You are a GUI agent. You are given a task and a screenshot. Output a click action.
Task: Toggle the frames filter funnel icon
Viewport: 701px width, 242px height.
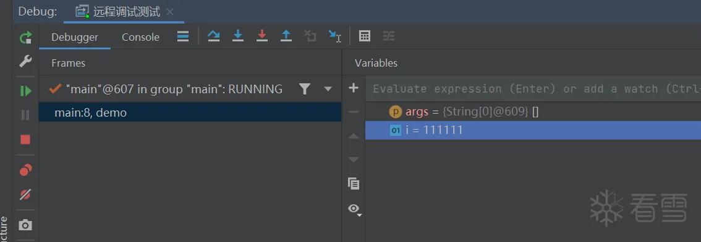click(305, 89)
